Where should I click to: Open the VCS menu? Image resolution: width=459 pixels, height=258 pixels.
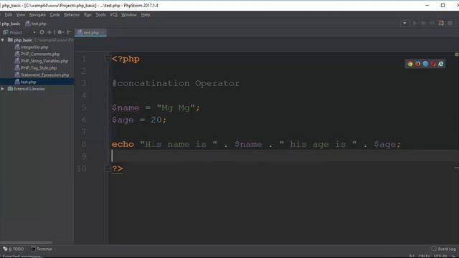113,14
